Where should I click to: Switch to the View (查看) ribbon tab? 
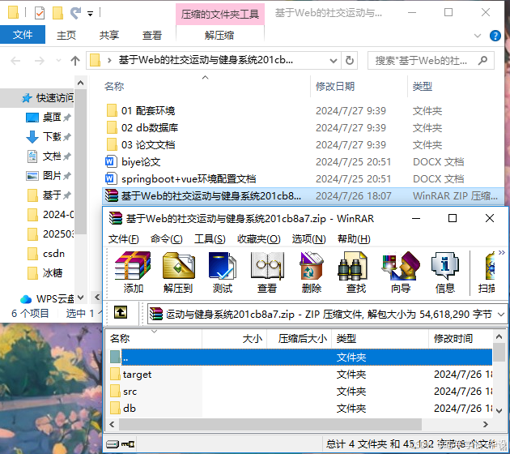152,35
